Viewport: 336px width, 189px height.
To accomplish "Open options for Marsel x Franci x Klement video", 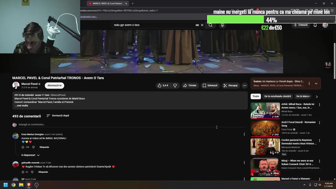I will pyautogui.click(x=319, y=179).
